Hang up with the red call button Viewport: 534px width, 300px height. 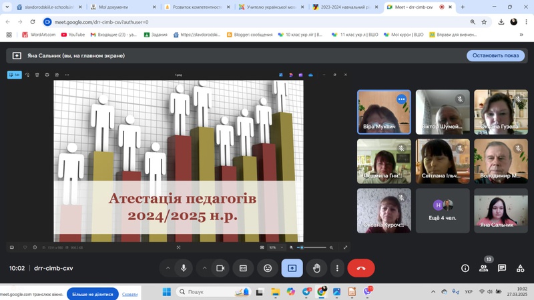point(361,268)
